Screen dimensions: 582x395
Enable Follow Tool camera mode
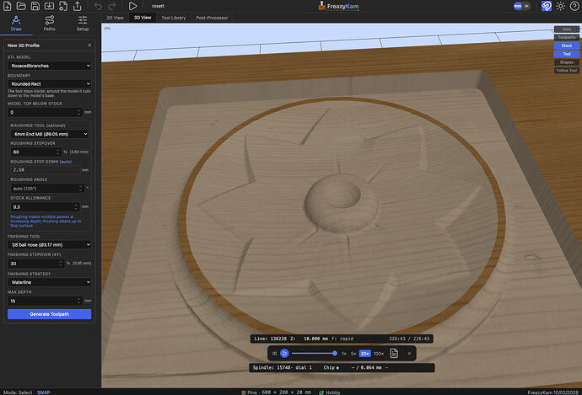567,71
